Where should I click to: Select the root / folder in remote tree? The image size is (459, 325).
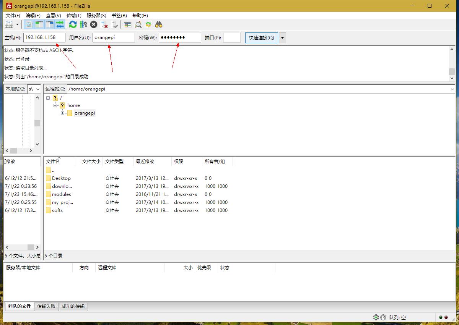[x=61, y=98]
